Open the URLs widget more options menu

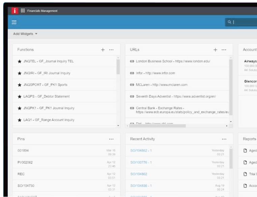[x=224, y=50]
